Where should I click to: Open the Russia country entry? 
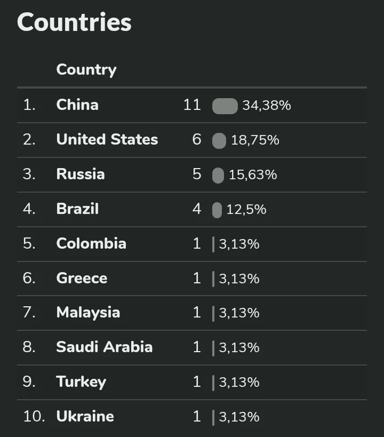81,174
